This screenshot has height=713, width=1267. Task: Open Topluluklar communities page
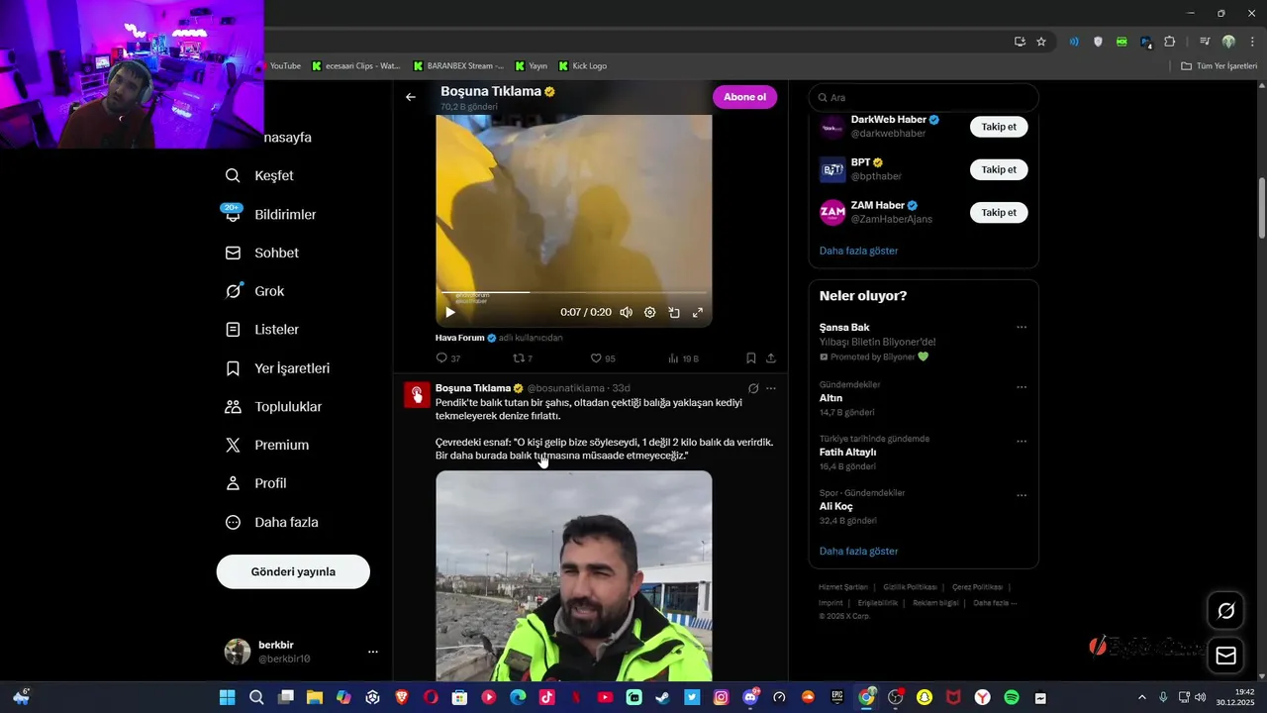pos(273,406)
